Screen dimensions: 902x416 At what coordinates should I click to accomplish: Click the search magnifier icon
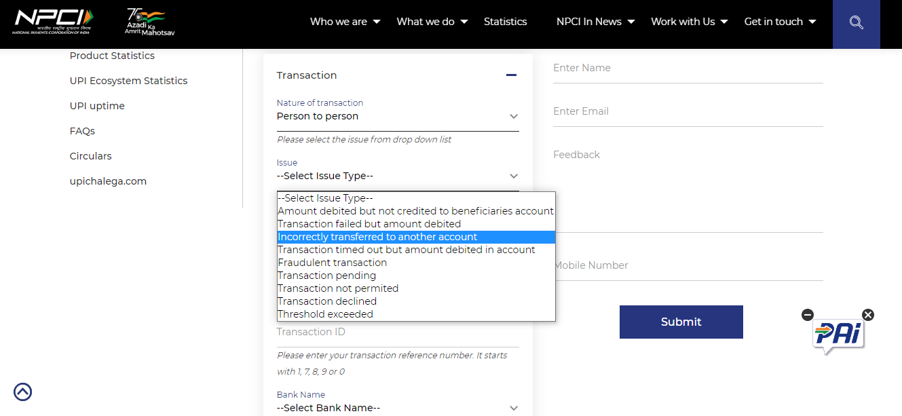(x=856, y=22)
